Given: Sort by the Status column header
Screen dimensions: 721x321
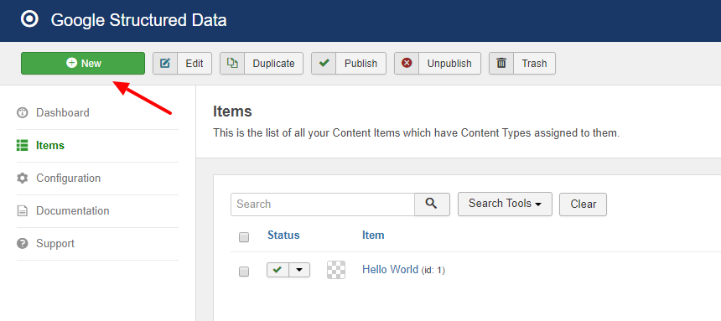Looking at the screenshot, I should pyautogui.click(x=283, y=235).
